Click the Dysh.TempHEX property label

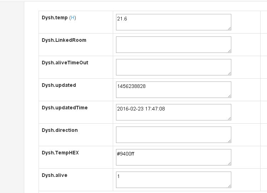[60, 153]
